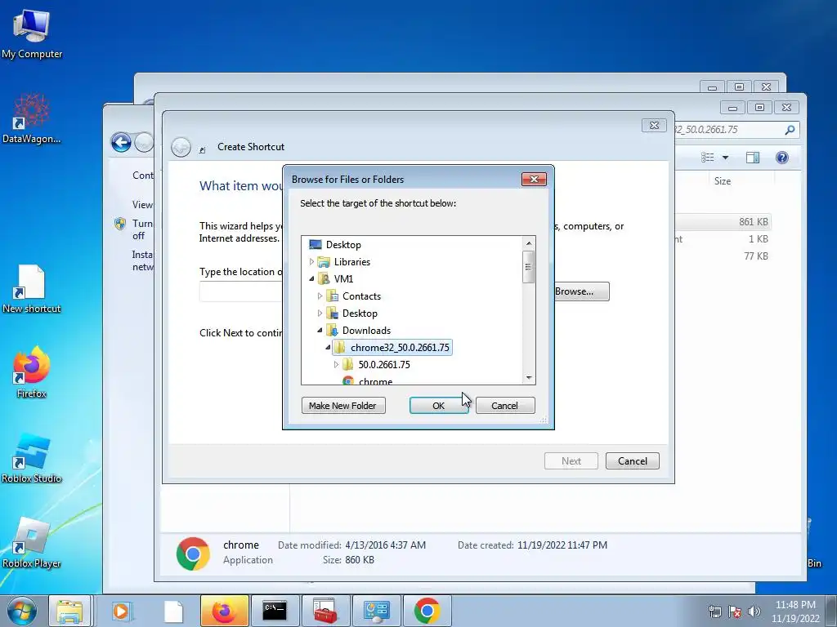Screen dimensions: 837x627
Task: Click the tree scrollbar up arrow
Action: click(x=529, y=243)
